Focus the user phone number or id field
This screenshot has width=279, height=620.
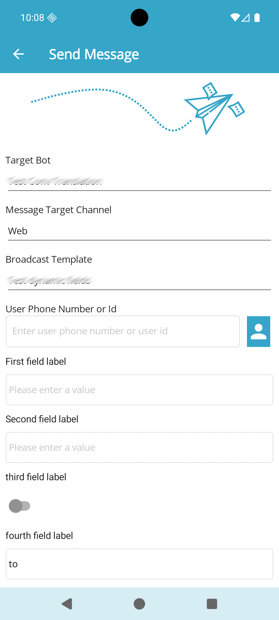pos(123,331)
